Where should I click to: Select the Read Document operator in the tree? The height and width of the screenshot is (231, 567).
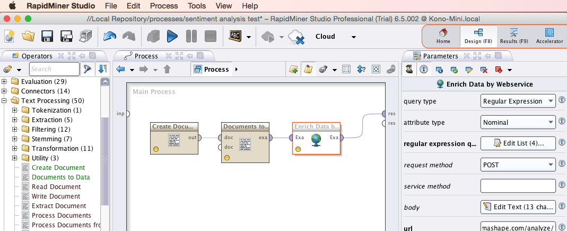[56, 187]
